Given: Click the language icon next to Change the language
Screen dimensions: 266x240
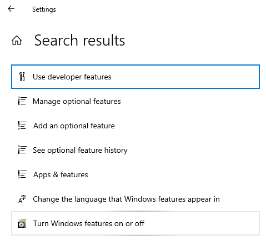Looking at the screenshot, I should click(x=22, y=199).
